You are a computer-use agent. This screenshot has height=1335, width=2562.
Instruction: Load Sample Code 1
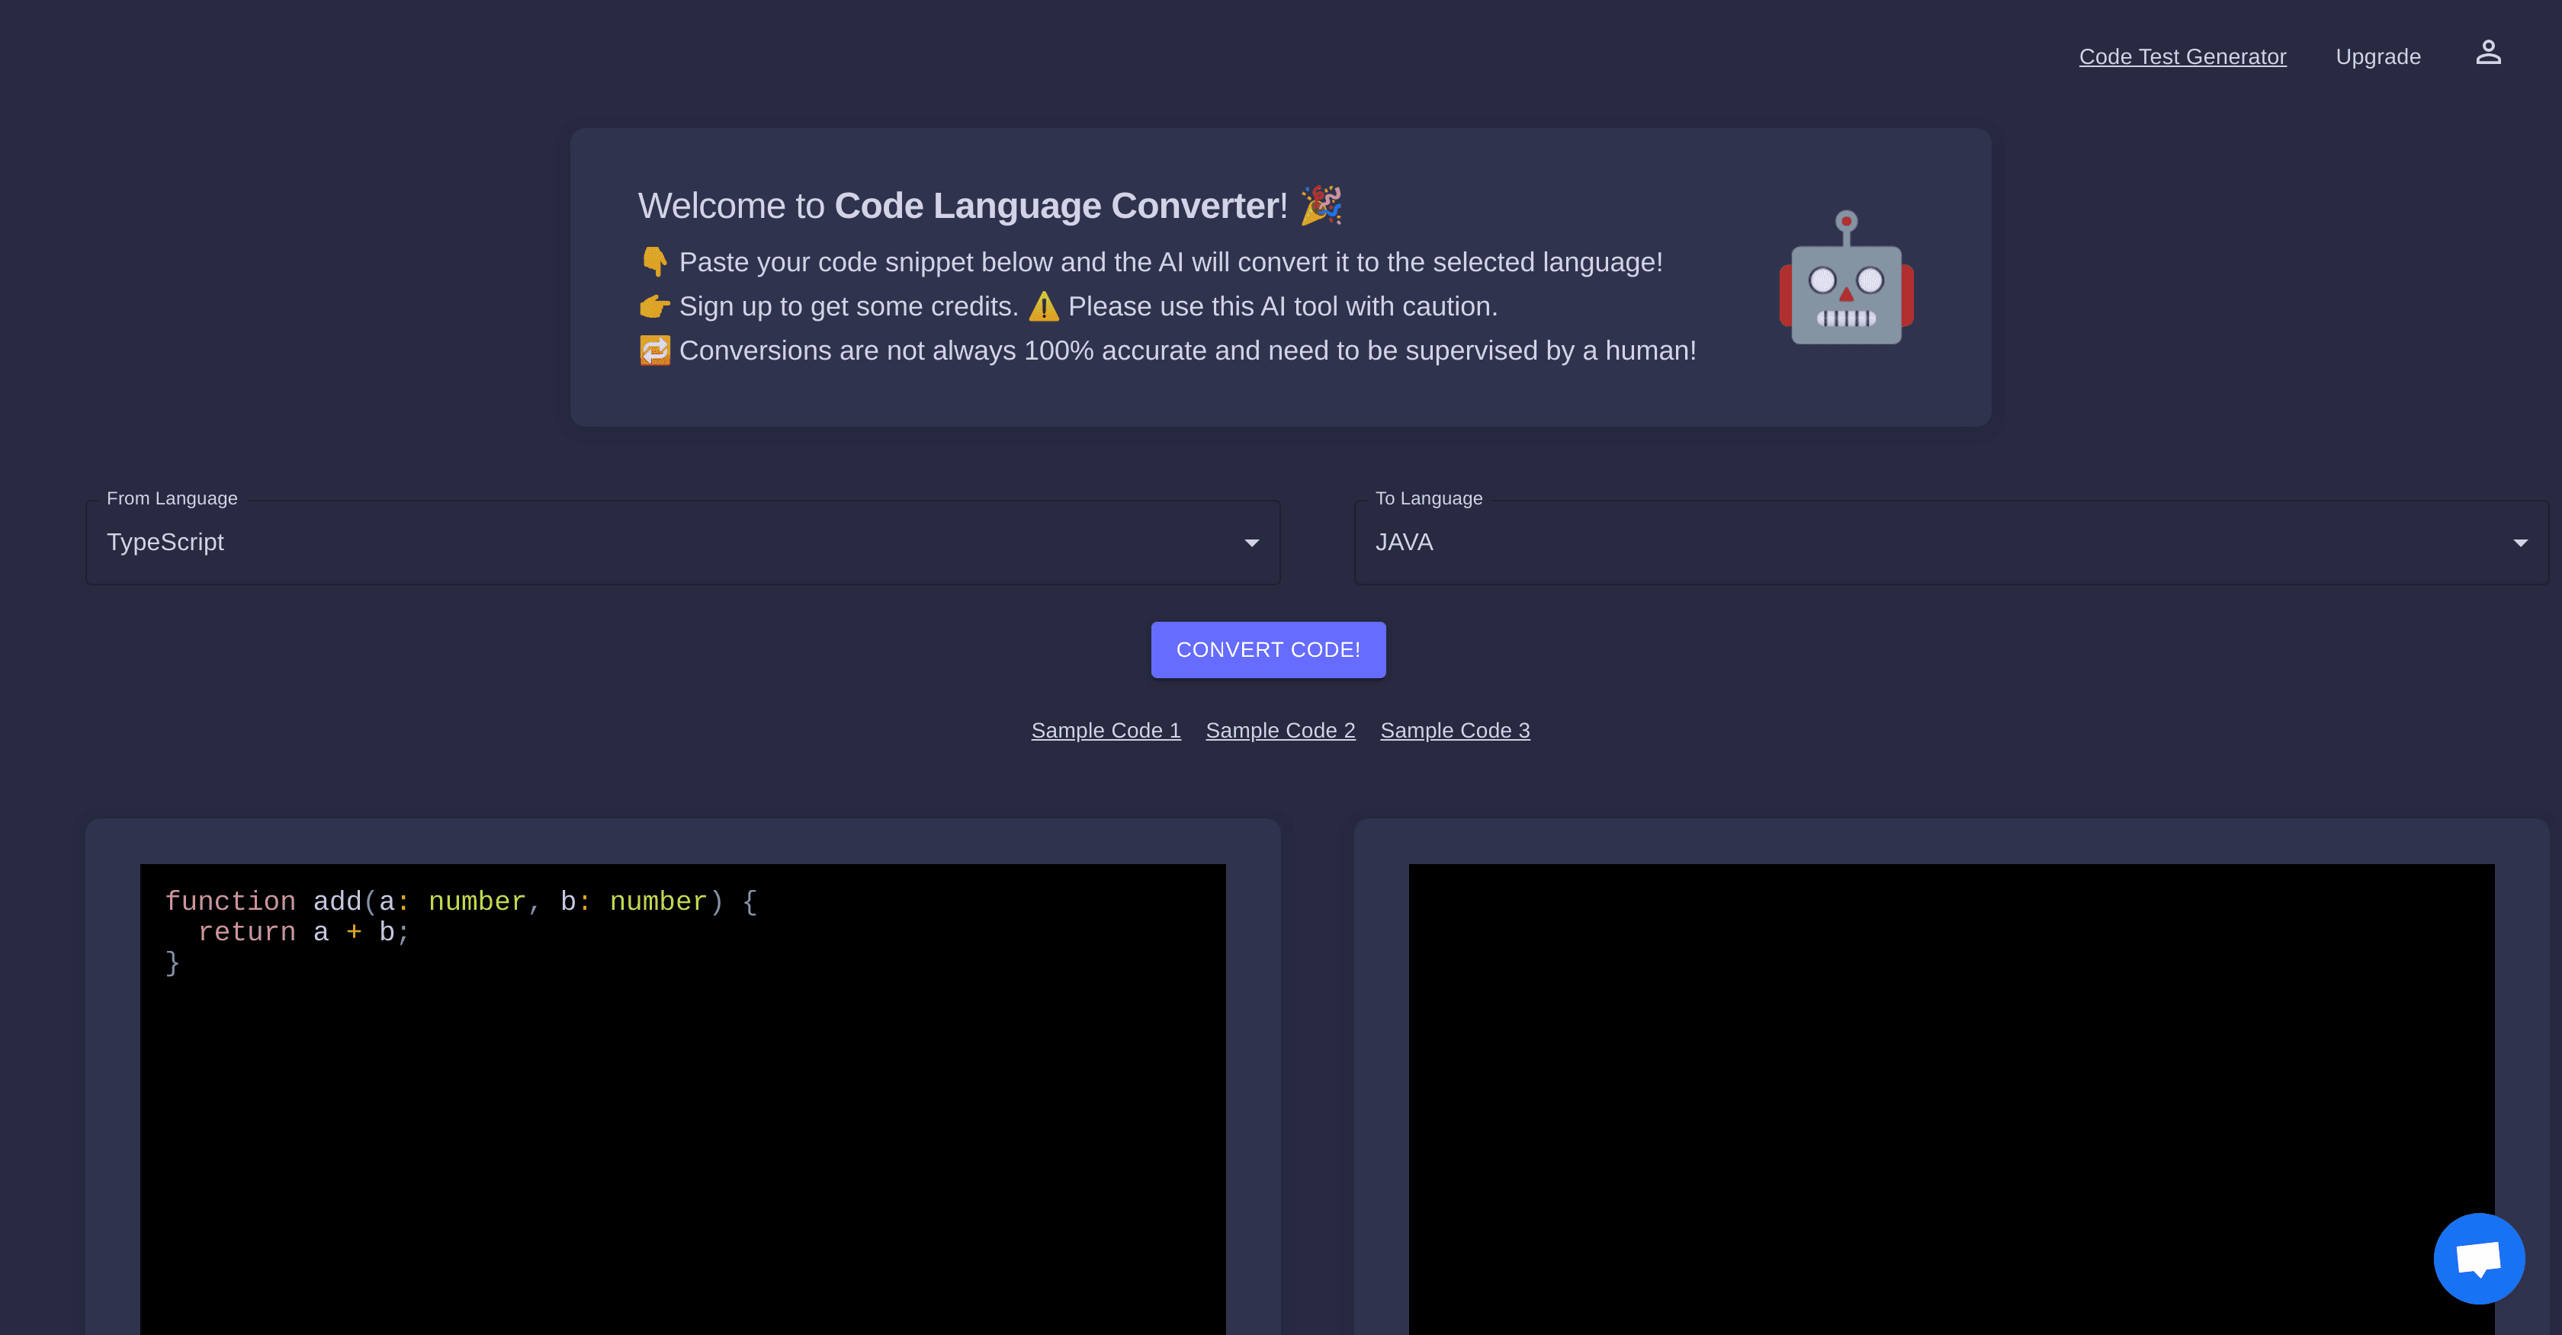tap(1105, 731)
